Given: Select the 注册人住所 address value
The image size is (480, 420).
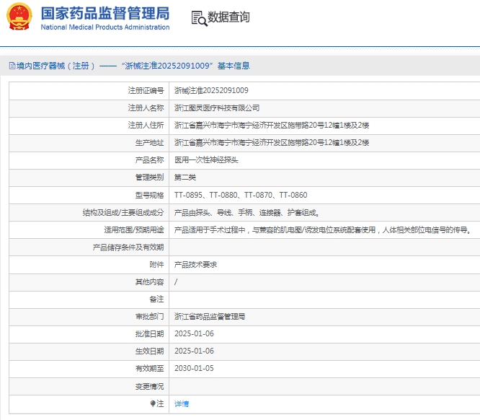Looking at the screenshot, I should 272,125.
